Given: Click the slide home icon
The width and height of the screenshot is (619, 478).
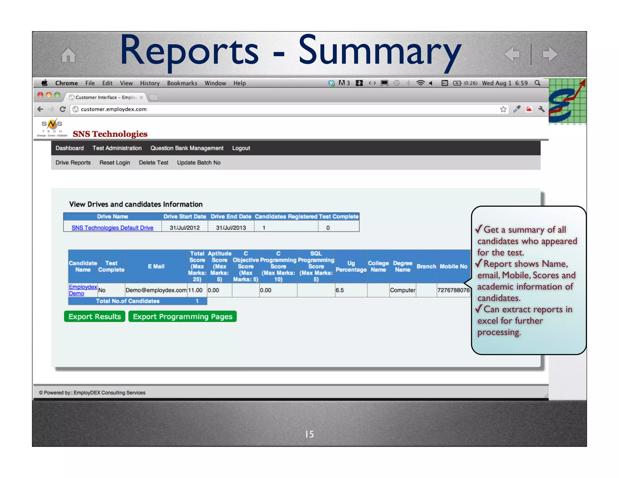Looking at the screenshot, I should pos(68,55).
